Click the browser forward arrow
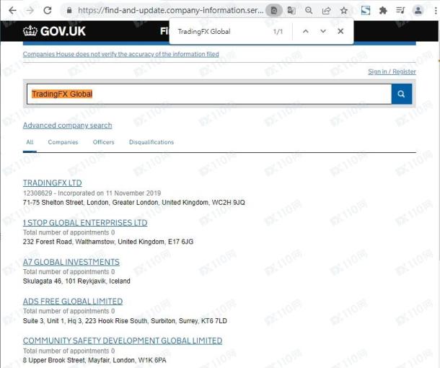This screenshot has width=440, height=368. pyautogui.click(x=30, y=11)
